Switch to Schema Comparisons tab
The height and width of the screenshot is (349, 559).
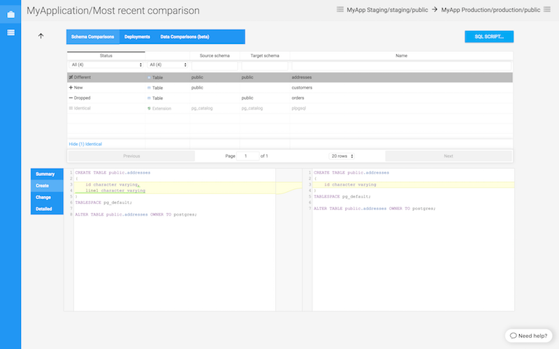coord(93,37)
